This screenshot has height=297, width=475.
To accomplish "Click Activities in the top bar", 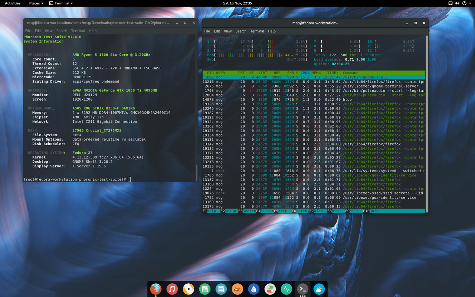I will pyautogui.click(x=12, y=3).
